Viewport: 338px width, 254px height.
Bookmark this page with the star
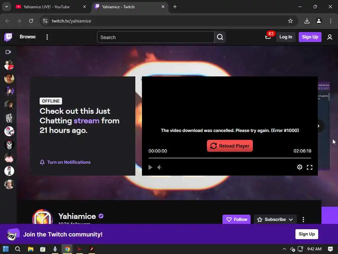[290, 21]
